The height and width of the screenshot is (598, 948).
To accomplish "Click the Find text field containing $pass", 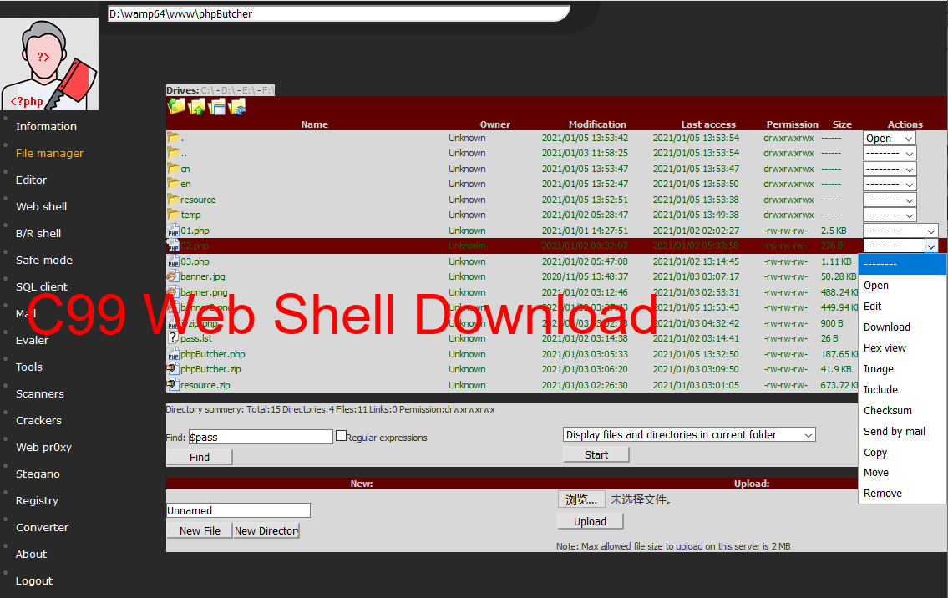I will coord(261,437).
